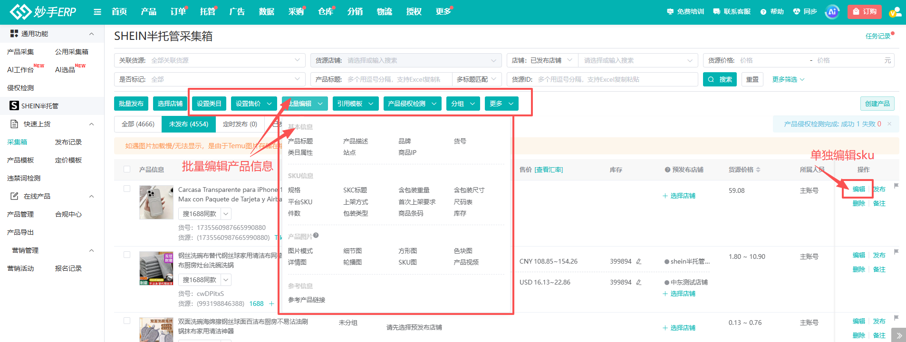The width and height of the screenshot is (906, 342).
Task: Toggle the hamburger menu icon beside the logo
Action: (97, 12)
